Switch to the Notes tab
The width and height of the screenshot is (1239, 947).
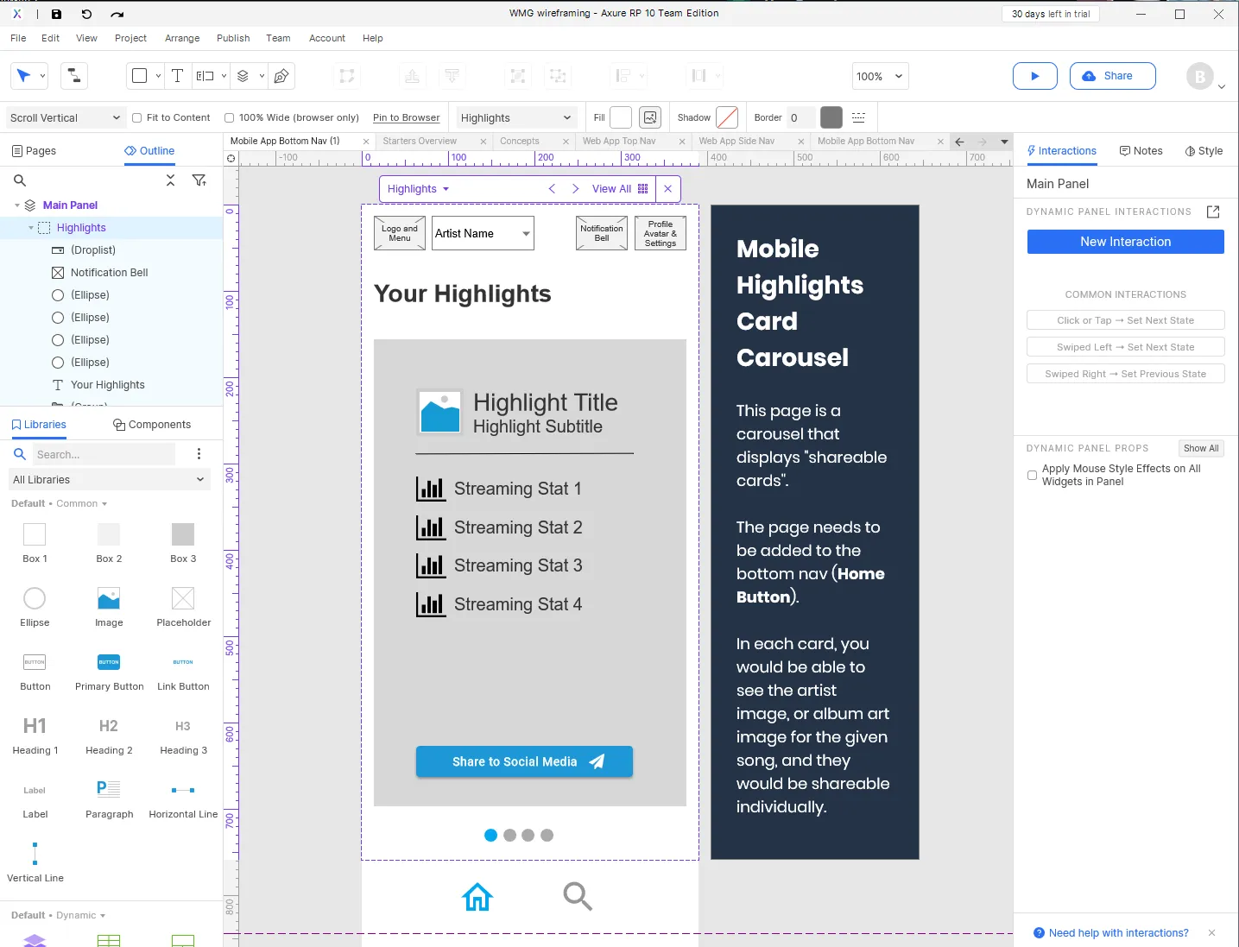(x=1141, y=150)
